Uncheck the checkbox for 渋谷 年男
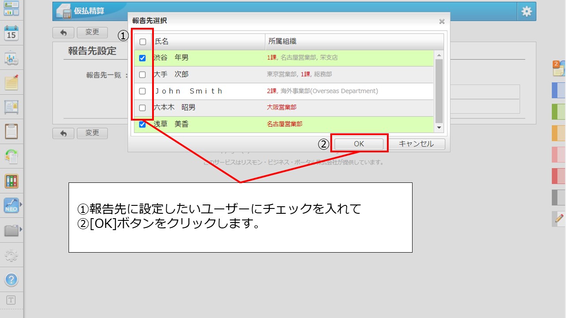 (x=142, y=58)
